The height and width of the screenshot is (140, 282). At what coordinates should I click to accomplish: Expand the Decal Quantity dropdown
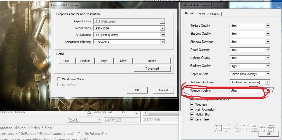(x=250, y=50)
